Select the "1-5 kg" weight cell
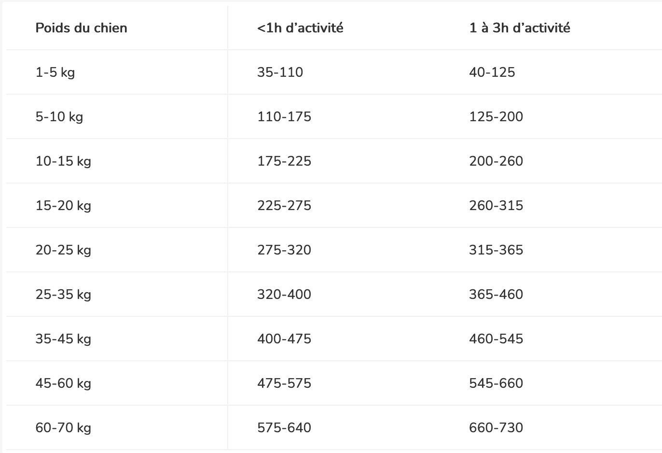 click(x=55, y=72)
